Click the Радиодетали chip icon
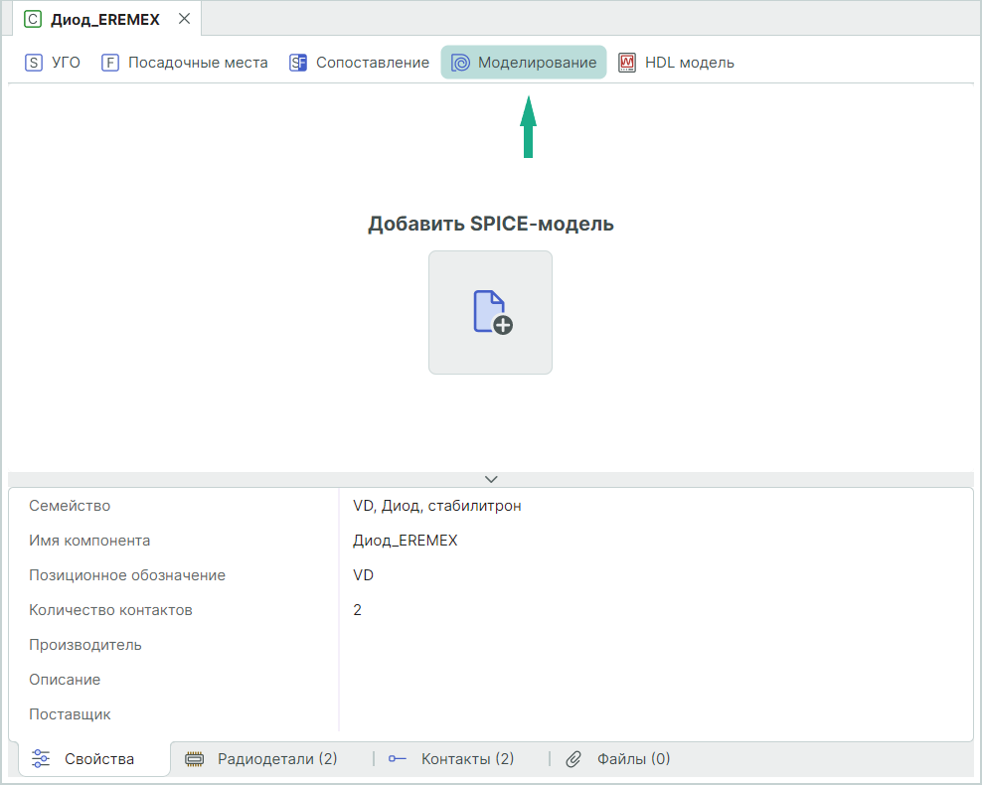The height and width of the screenshot is (785, 982). (194, 759)
